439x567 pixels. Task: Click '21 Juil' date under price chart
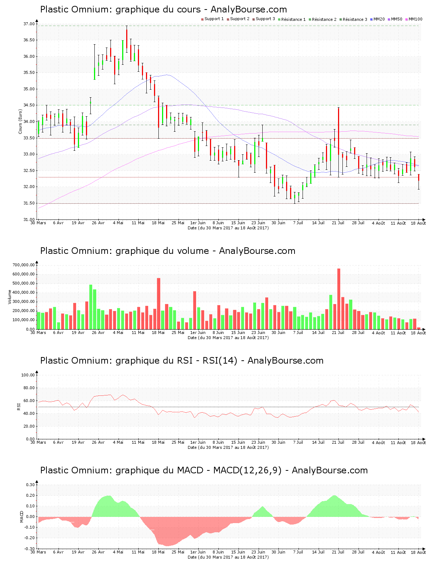pyautogui.click(x=338, y=223)
